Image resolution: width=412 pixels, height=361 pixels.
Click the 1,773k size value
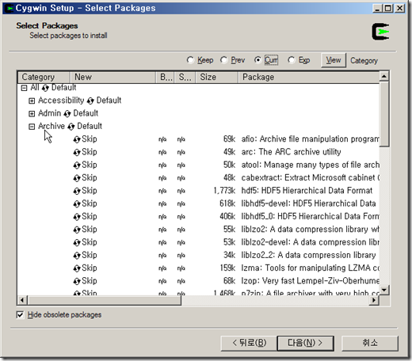(224, 191)
